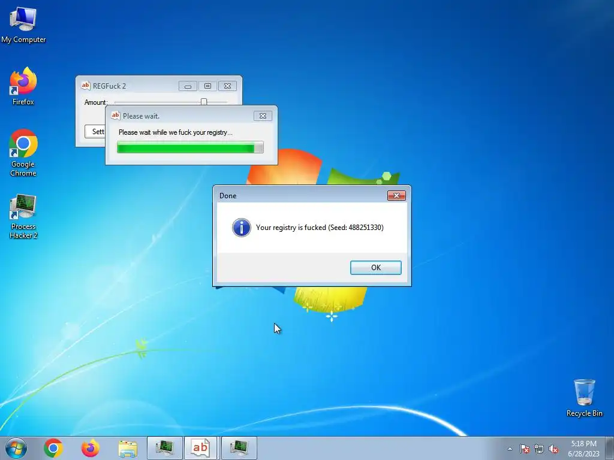Maximize the REGFuck 2 window

pyautogui.click(x=207, y=86)
